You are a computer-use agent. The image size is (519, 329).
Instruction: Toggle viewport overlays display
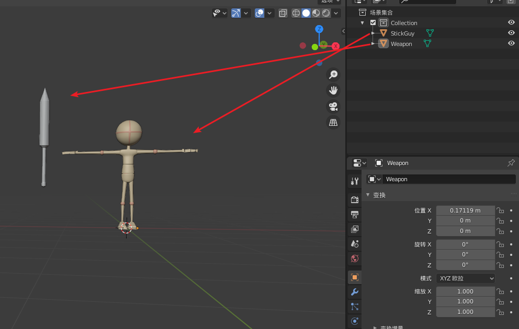(x=259, y=13)
